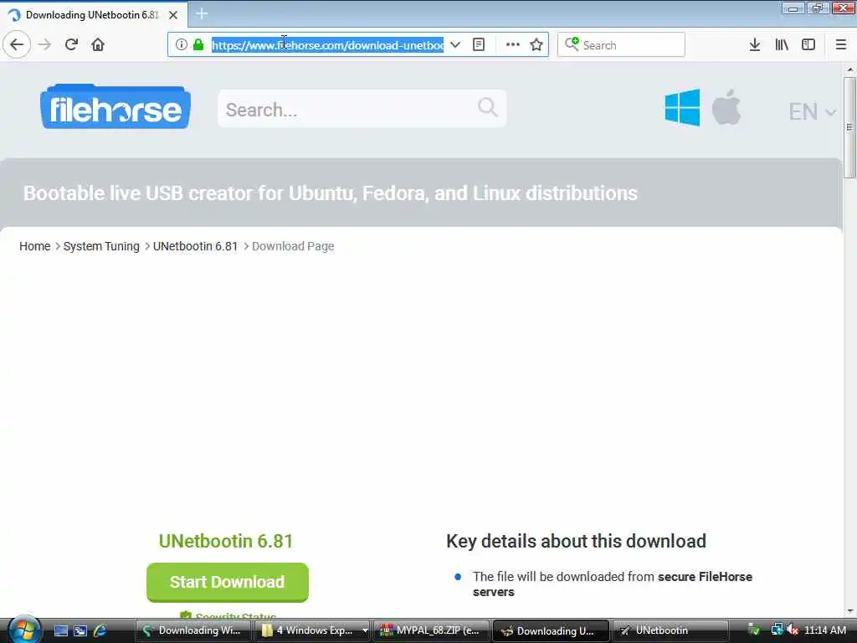Close the Downloading UNetbootin tab
Image resolution: width=857 pixels, height=643 pixels.
click(x=173, y=15)
